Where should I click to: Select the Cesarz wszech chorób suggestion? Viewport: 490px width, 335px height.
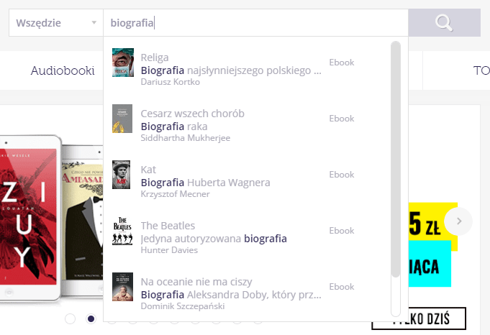pyautogui.click(x=193, y=114)
